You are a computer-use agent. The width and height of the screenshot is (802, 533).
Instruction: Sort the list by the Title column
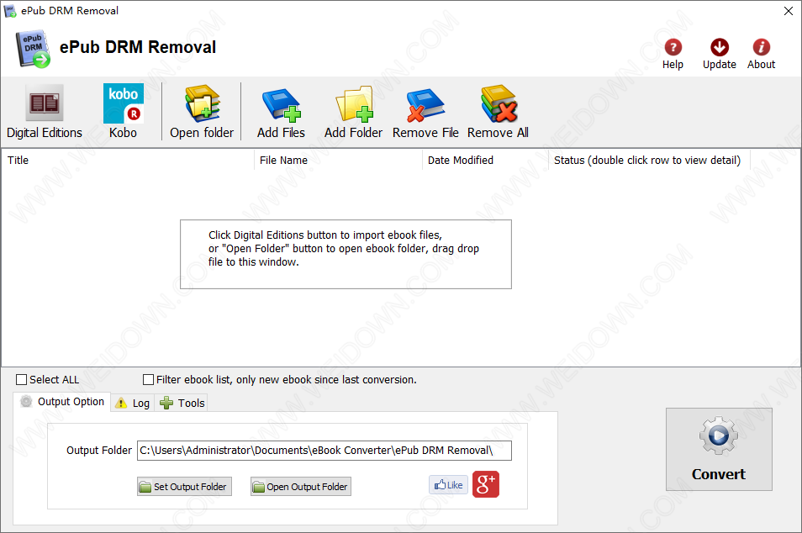tap(128, 160)
